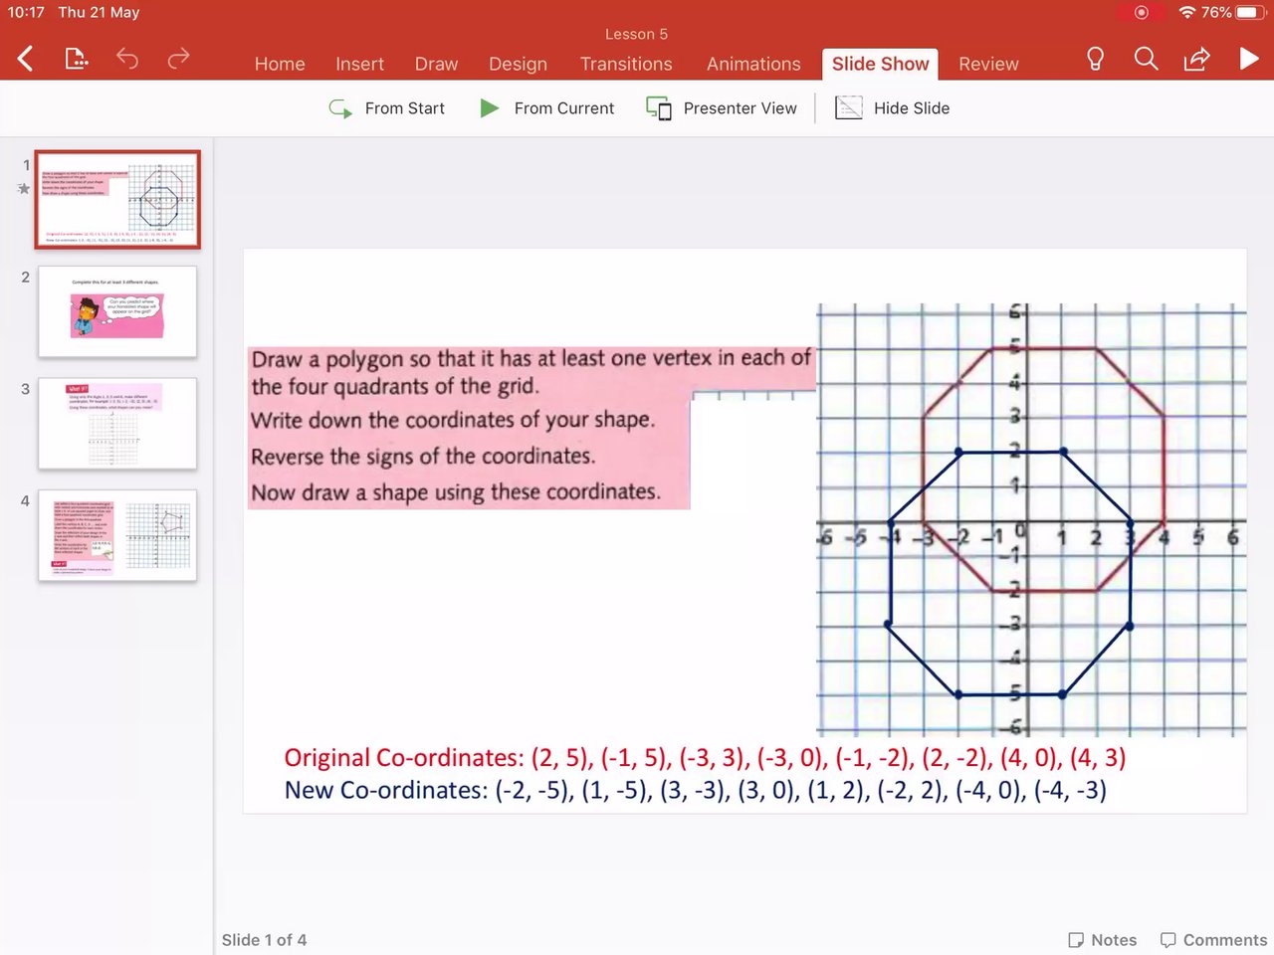The width and height of the screenshot is (1274, 955).
Task: Go to the Transitions tab
Action: (626, 64)
